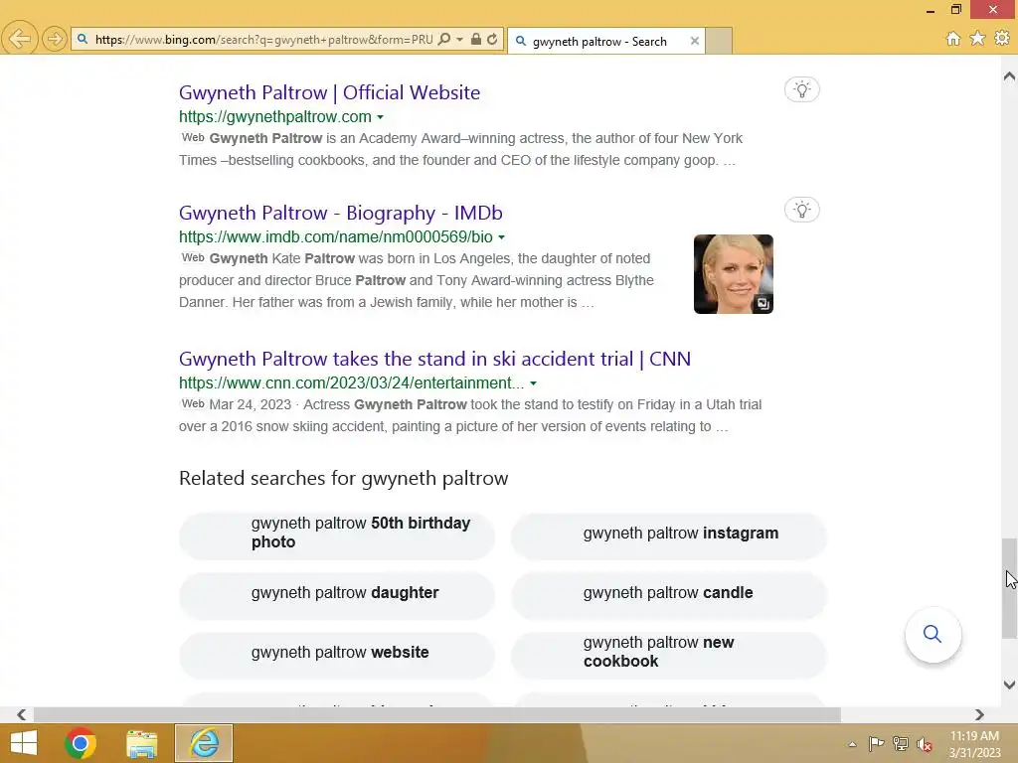1018x763 pixels.
Task: Click inside the address bar URL field
Action: click(263, 40)
